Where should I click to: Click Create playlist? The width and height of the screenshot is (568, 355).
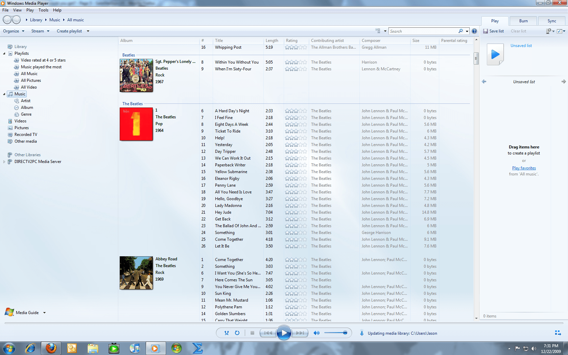click(69, 31)
